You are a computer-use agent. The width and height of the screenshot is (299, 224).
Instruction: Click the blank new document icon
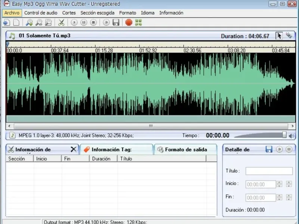[16, 22]
